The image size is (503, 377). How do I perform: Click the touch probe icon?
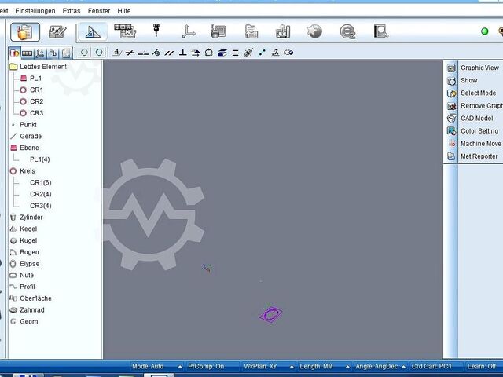click(x=156, y=31)
